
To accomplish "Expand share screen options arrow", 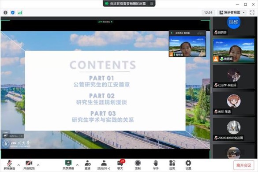I will [77, 165].
